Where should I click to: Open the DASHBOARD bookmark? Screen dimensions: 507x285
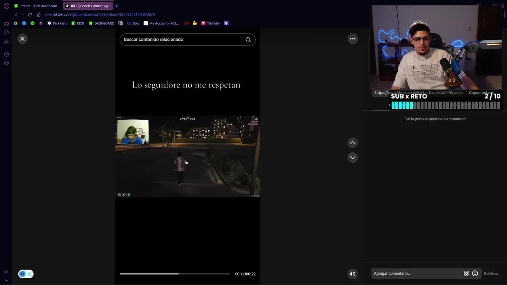point(101,23)
